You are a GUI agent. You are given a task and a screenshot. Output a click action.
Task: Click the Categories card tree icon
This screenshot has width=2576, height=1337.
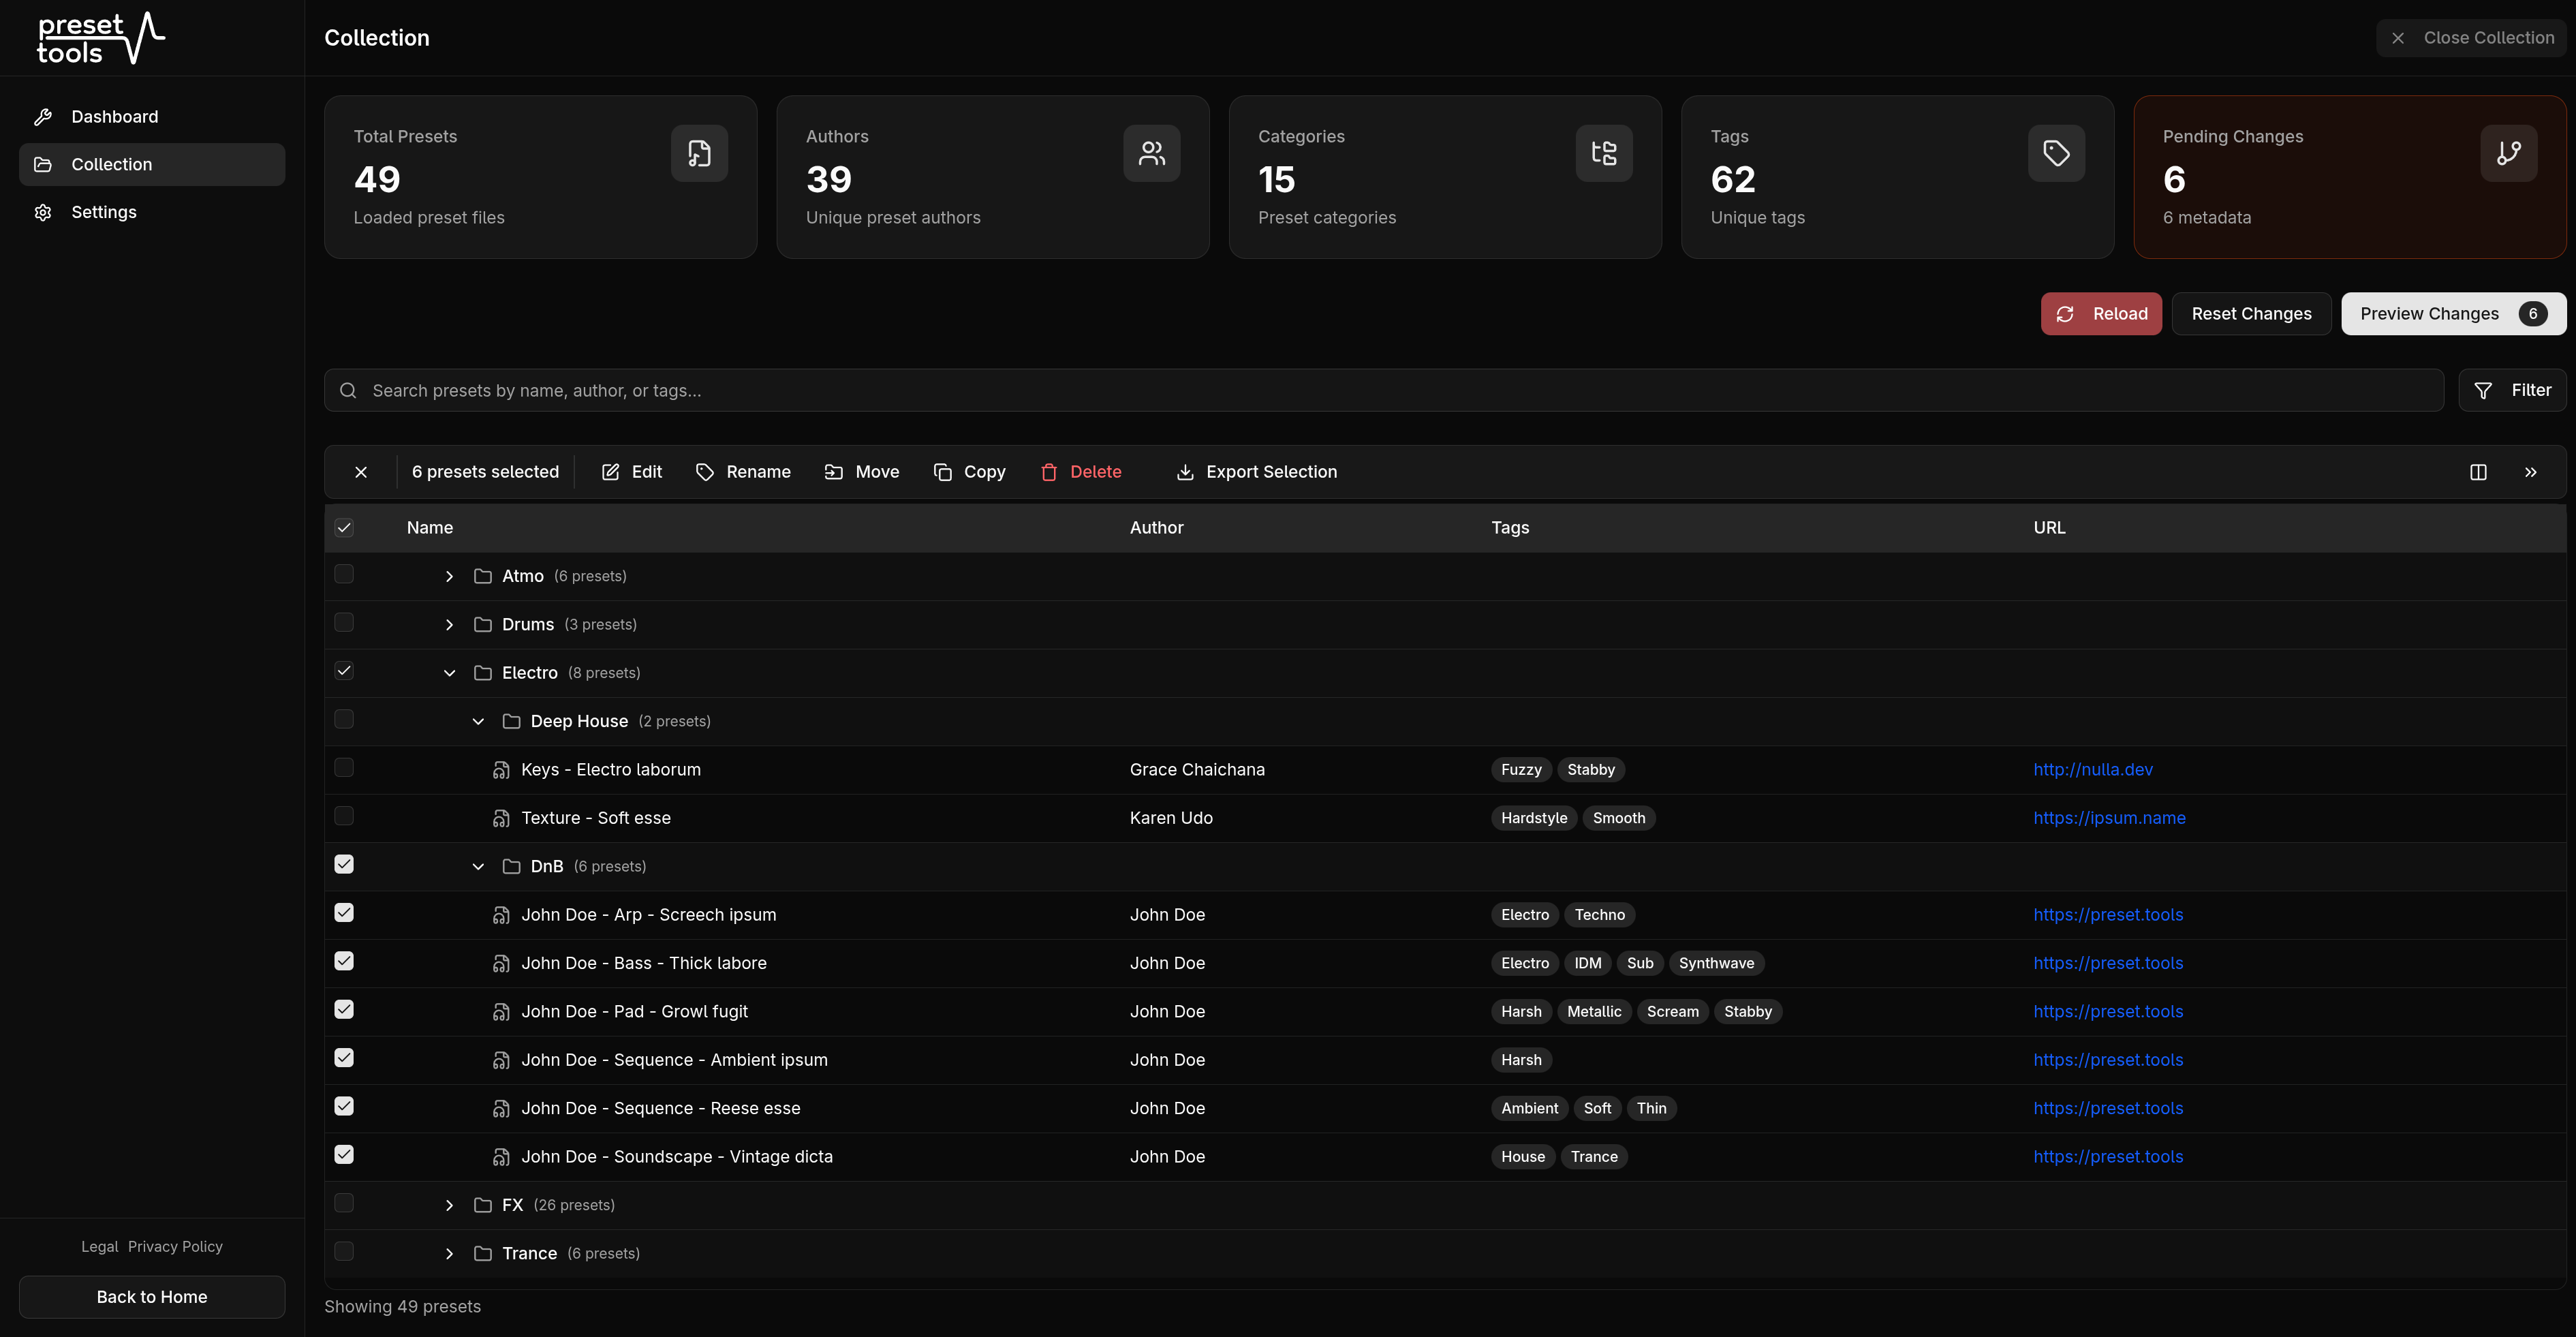click(x=1603, y=153)
